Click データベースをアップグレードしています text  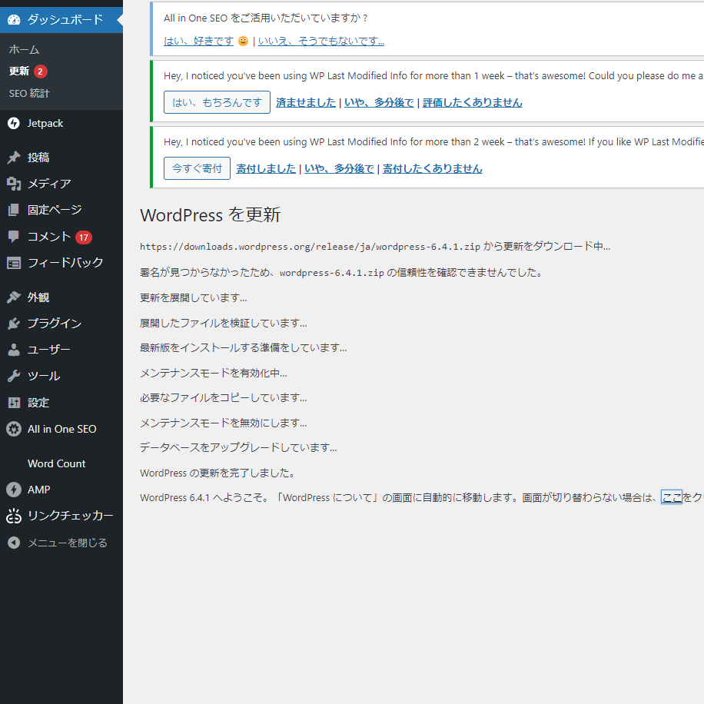[x=238, y=447]
